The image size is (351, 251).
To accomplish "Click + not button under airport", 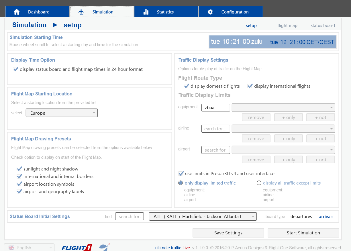I will 321,160.
